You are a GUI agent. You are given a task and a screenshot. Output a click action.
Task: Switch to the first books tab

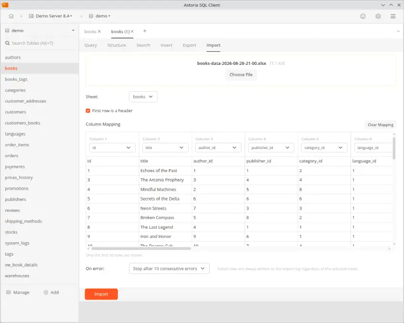pyautogui.click(x=90, y=31)
